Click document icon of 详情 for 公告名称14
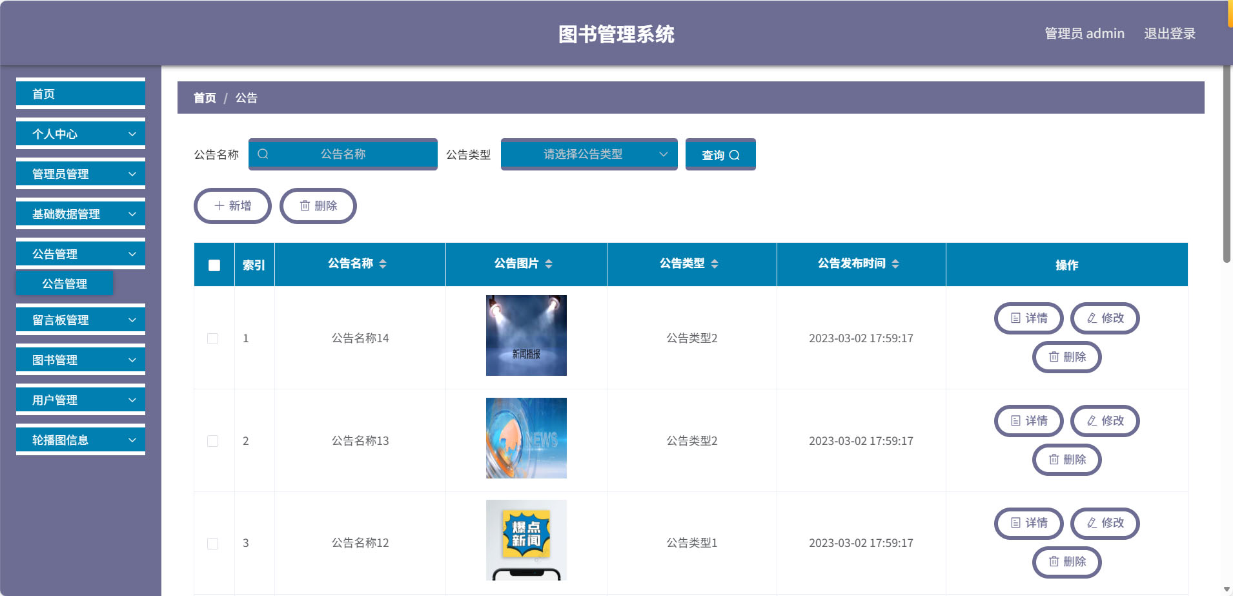1233x596 pixels. [x=1015, y=318]
